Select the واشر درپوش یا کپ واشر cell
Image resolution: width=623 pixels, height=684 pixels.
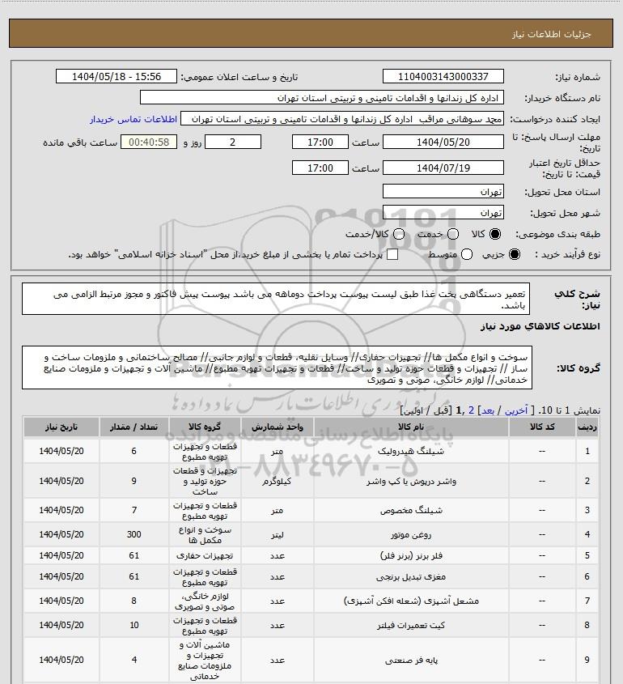pos(411,481)
